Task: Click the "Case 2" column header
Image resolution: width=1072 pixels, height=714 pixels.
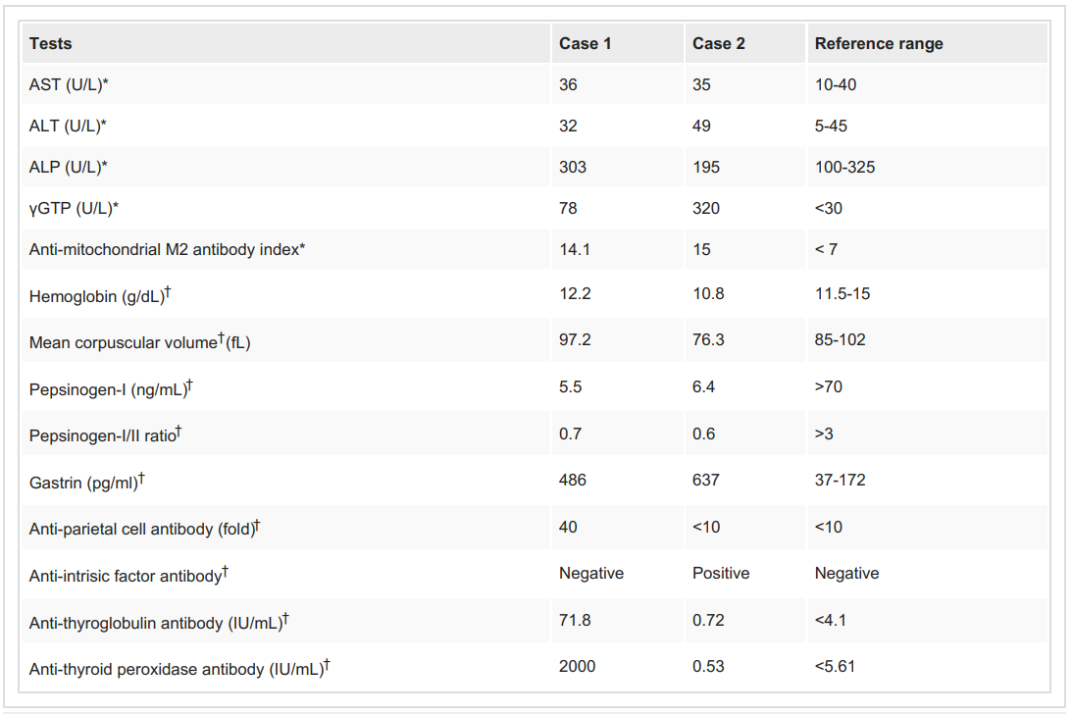Action: click(x=719, y=43)
